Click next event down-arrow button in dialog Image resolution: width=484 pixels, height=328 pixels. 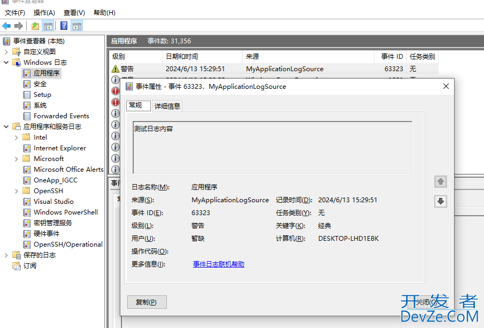441,201
